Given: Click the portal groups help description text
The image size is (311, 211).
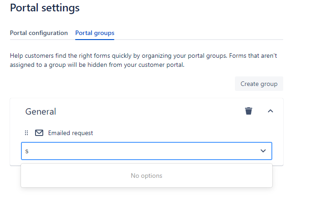Looking at the screenshot, I should point(143,60).
